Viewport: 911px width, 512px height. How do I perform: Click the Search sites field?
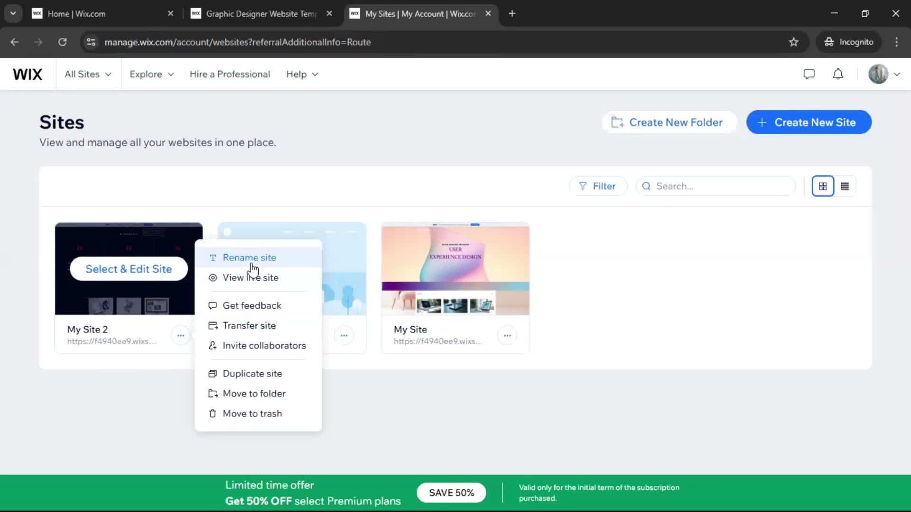[716, 186]
